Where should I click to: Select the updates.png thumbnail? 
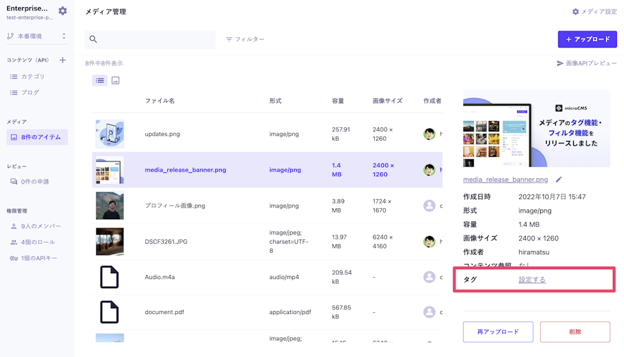[109, 134]
